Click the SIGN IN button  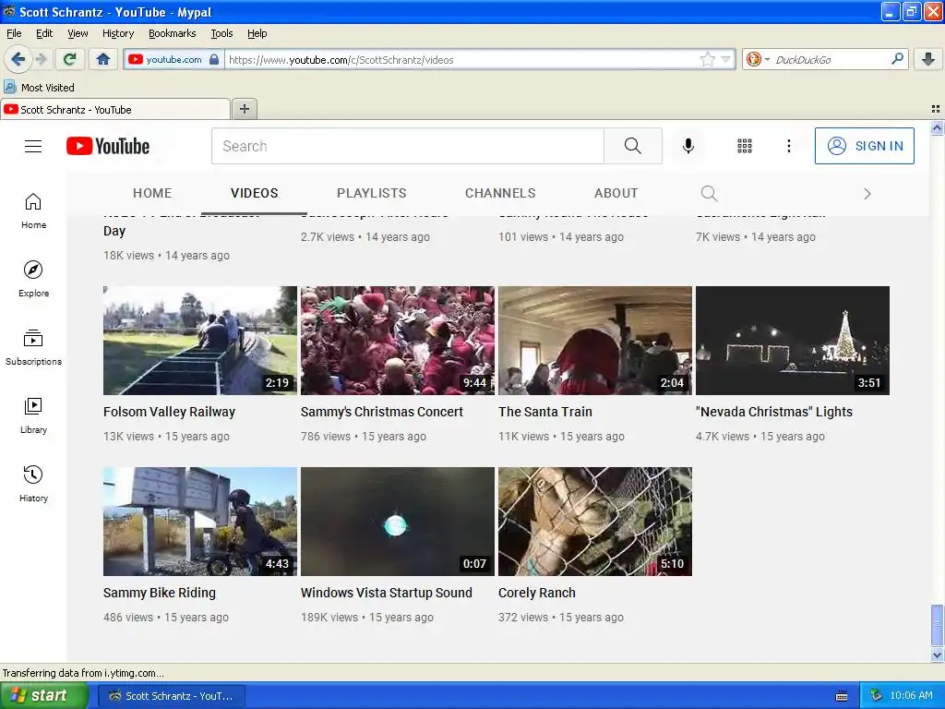[x=864, y=146]
